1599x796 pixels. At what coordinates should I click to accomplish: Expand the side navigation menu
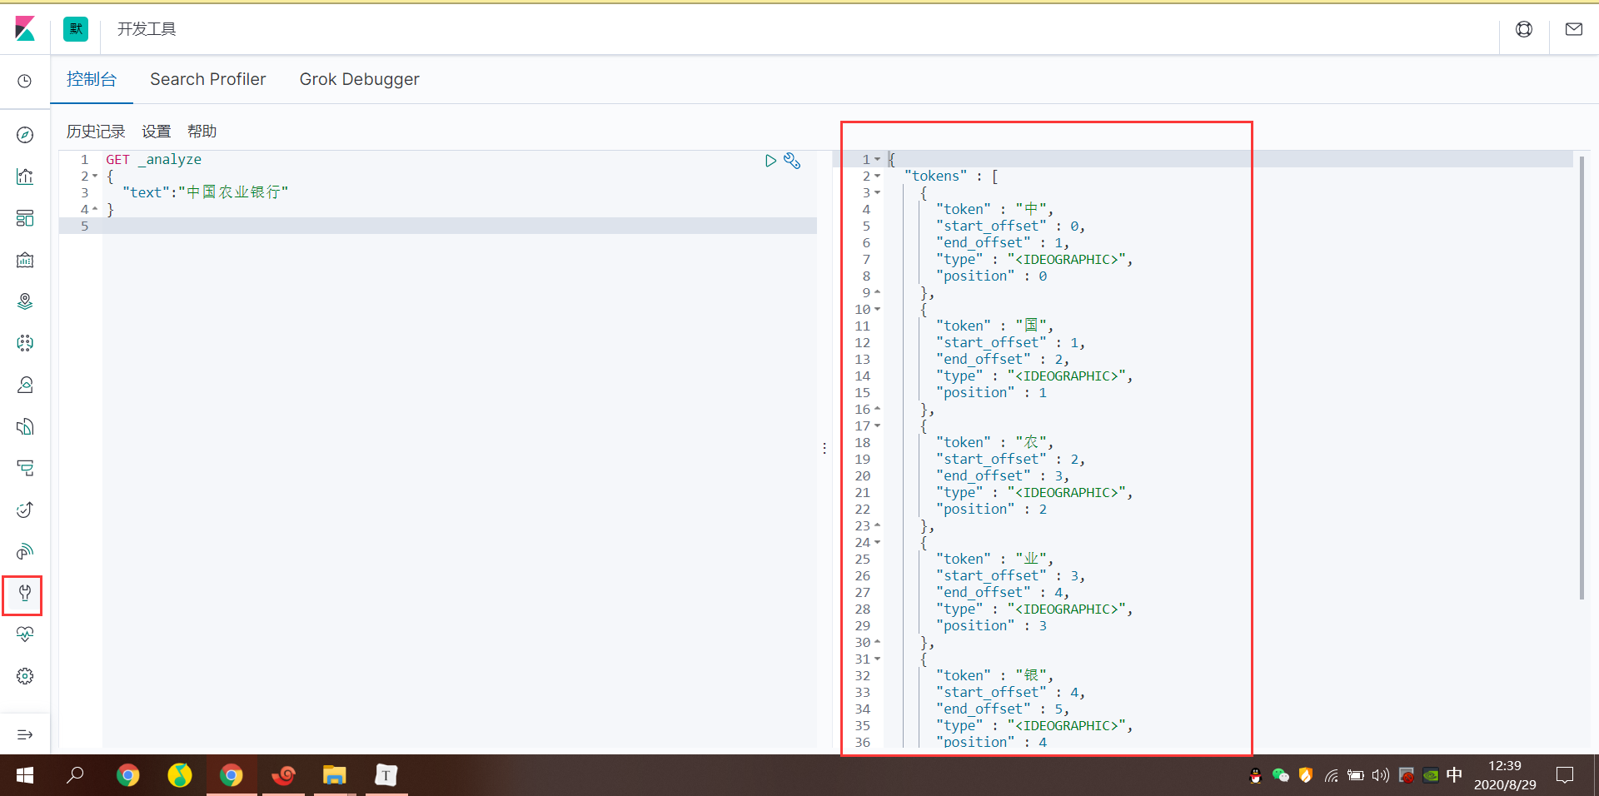[x=25, y=734]
